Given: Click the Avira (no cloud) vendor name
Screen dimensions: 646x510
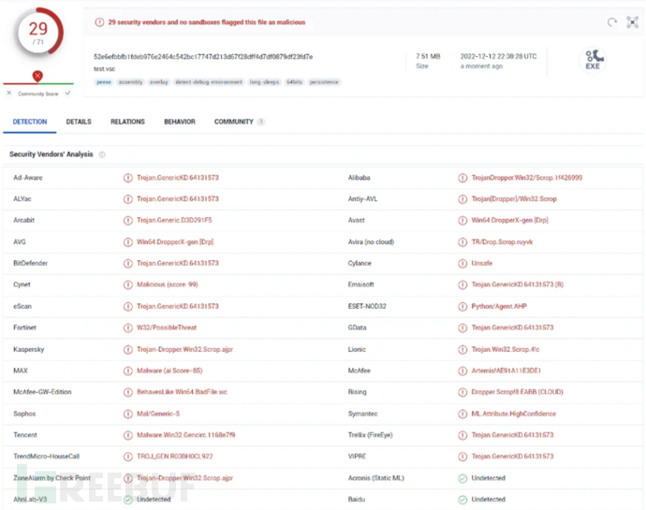Looking at the screenshot, I should point(371,241).
